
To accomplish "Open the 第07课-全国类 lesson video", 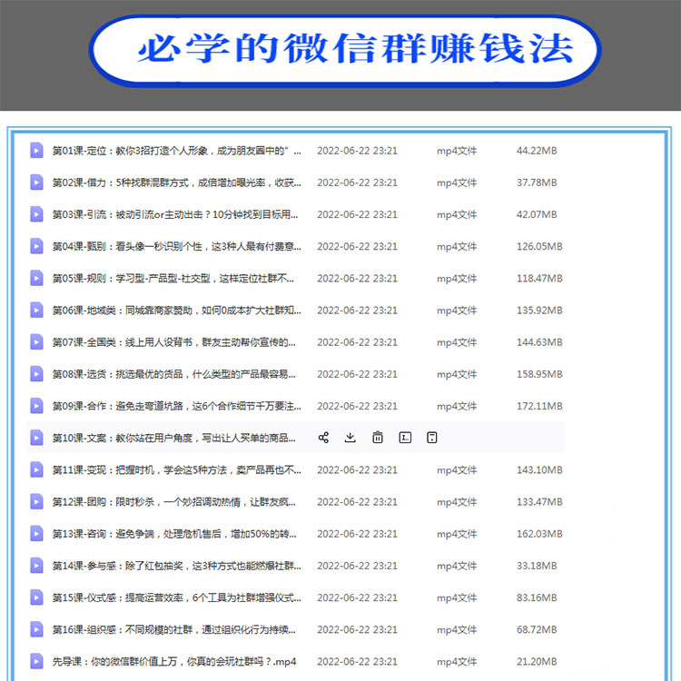I will click(176, 342).
